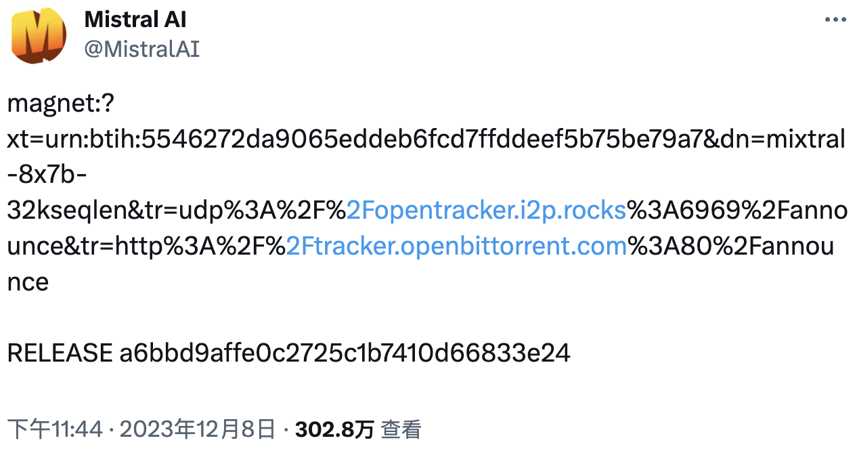Click the Mistral AI profile avatar

(x=38, y=35)
